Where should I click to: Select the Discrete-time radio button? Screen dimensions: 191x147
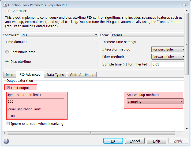[7, 61]
